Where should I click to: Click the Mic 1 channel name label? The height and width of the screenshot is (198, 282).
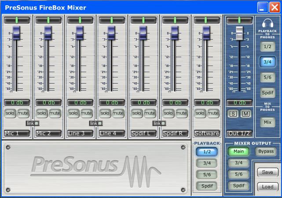(x=17, y=133)
